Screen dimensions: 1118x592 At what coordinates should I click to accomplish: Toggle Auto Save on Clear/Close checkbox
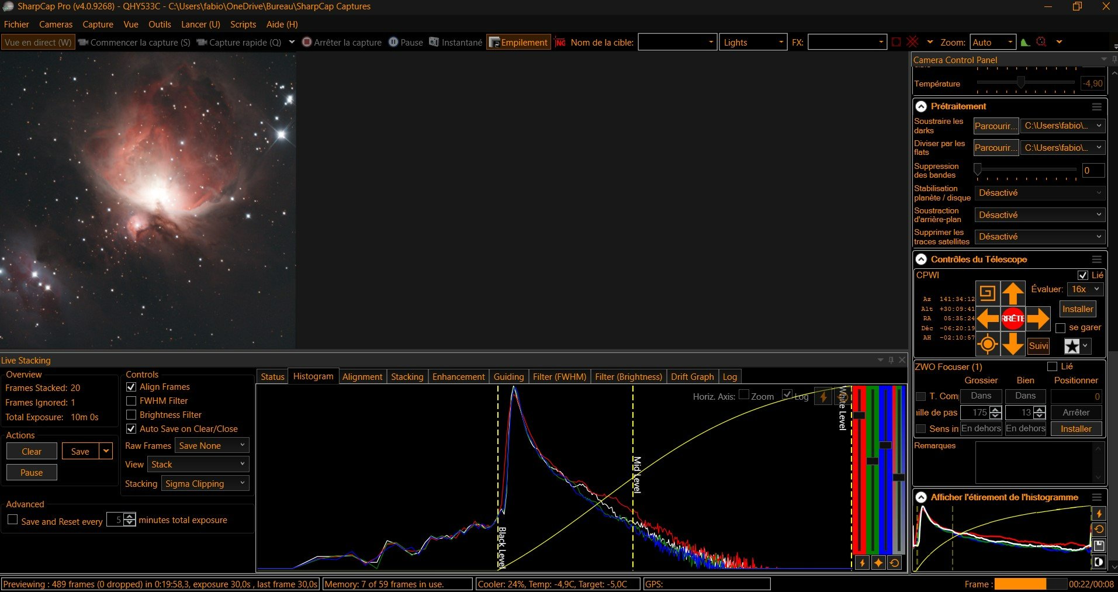click(x=131, y=429)
